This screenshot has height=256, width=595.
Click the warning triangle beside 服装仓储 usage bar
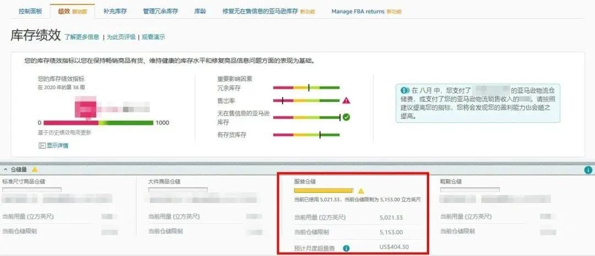coord(361,190)
